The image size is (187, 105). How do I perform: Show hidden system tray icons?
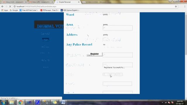coord(162,102)
